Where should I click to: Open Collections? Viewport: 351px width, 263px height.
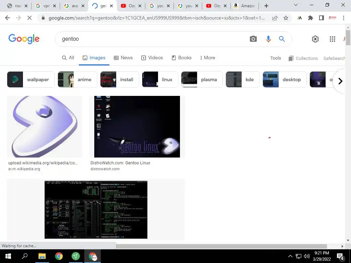[303, 58]
